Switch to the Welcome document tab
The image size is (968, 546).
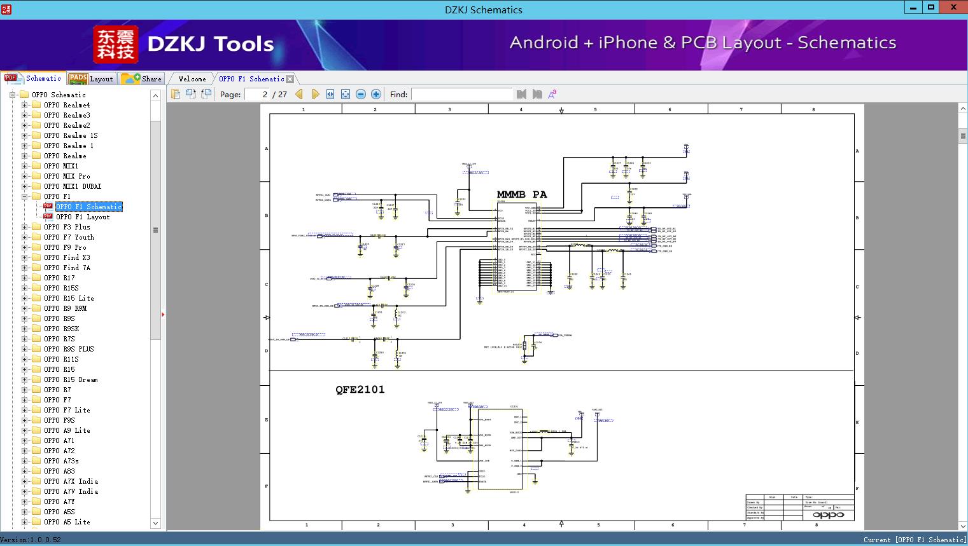coord(192,79)
